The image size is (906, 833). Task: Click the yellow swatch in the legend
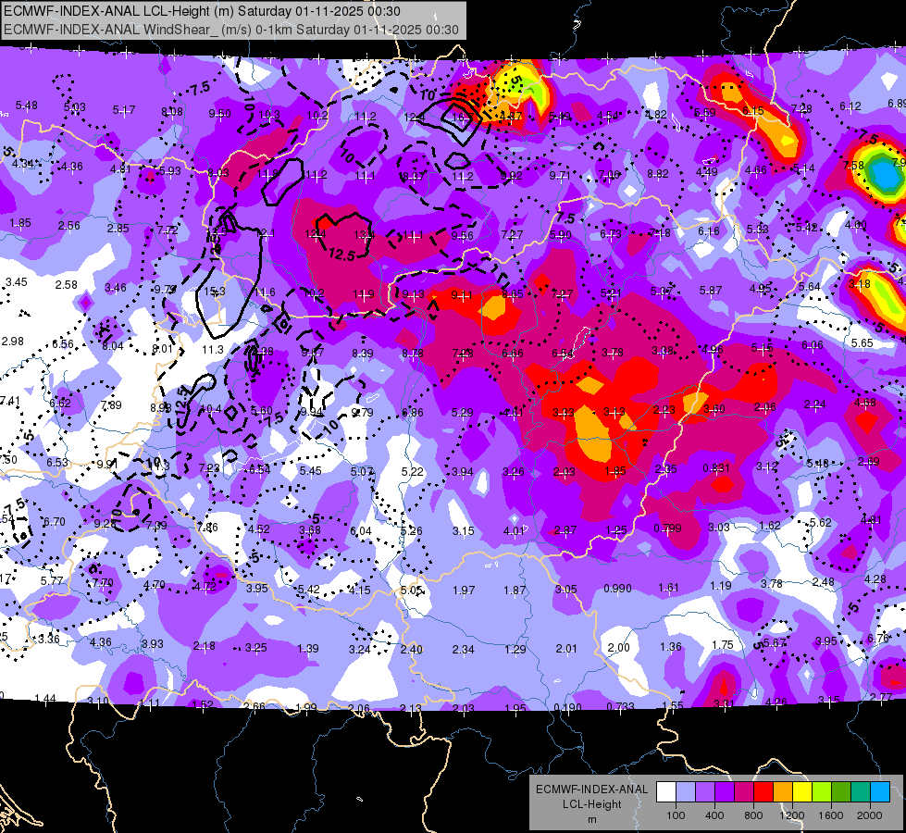click(802, 792)
